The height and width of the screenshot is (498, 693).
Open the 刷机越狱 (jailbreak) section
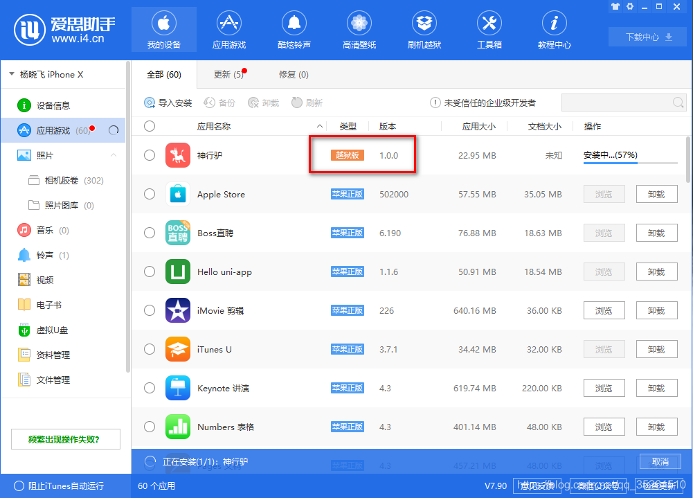pos(424,29)
